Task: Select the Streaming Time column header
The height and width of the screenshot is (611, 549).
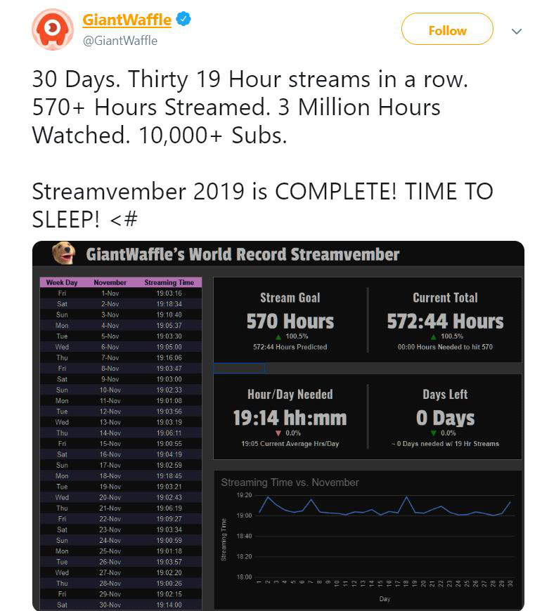Action: 169,282
